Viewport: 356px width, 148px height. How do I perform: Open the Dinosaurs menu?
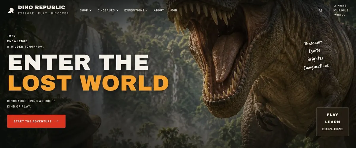point(108,10)
